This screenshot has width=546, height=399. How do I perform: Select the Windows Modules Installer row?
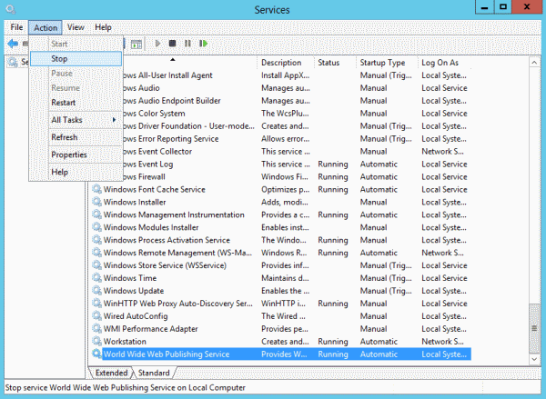click(281, 227)
